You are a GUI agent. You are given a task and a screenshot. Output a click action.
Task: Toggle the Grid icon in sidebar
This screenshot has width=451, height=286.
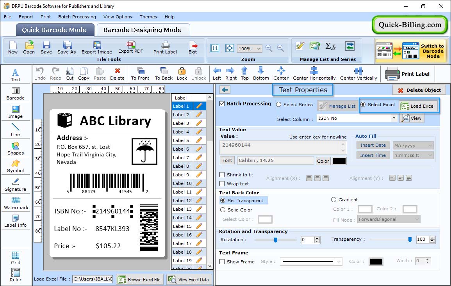16,258
